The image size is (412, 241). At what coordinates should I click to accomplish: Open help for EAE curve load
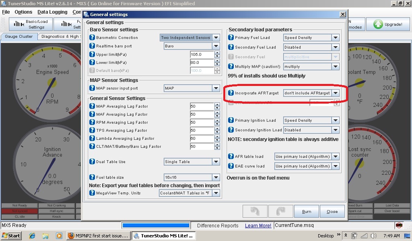(x=231, y=166)
